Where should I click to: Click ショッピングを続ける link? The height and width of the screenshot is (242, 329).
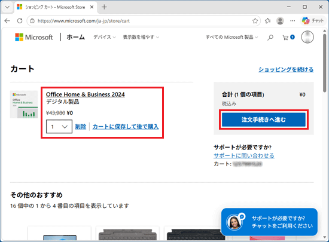coord(286,69)
